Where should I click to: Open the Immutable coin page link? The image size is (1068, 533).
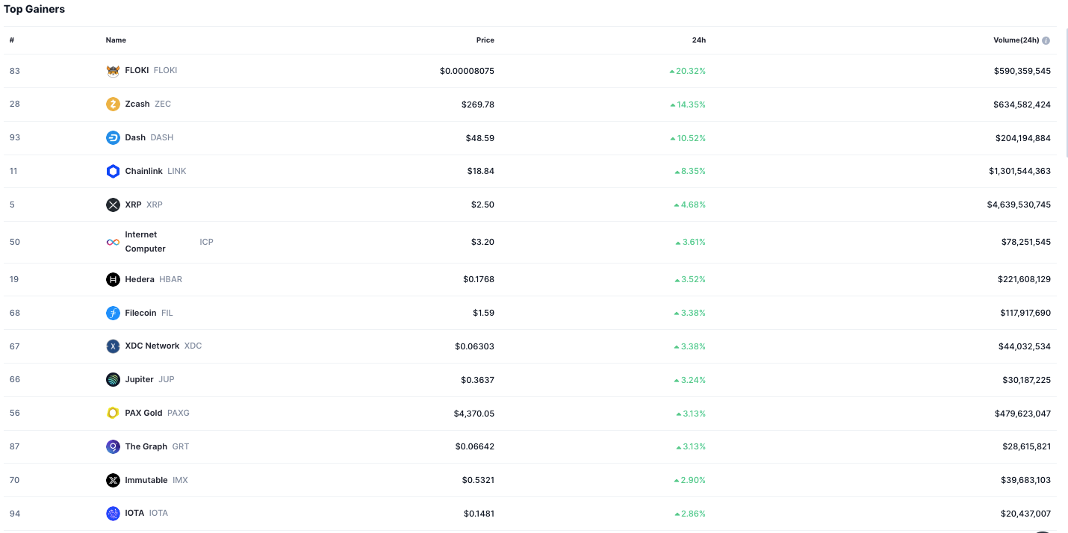click(146, 480)
